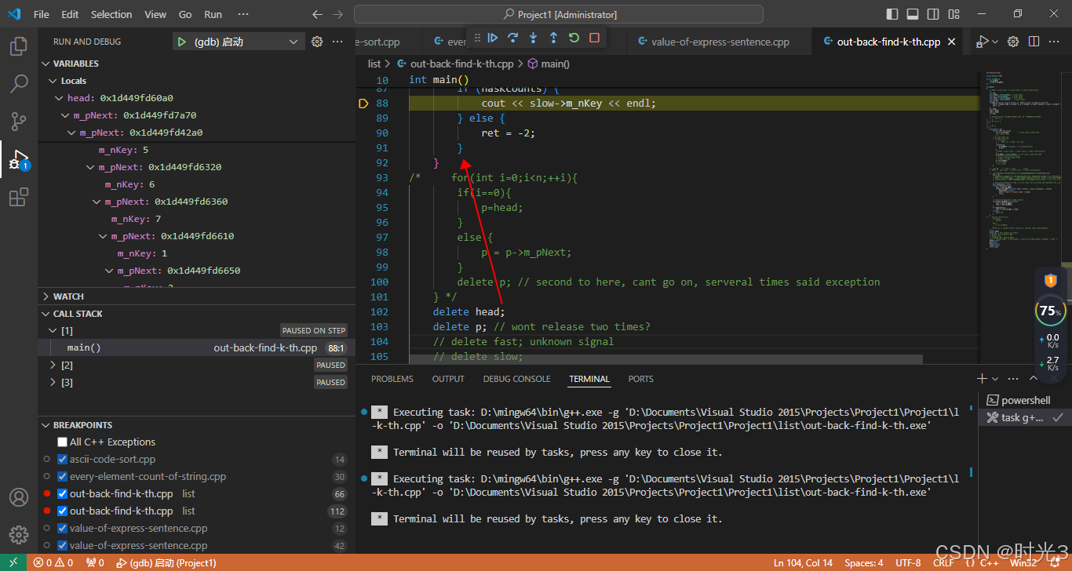Open the Search view in activity bar
The width and height of the screenshot is (1072, 571).
coord(19,84)
